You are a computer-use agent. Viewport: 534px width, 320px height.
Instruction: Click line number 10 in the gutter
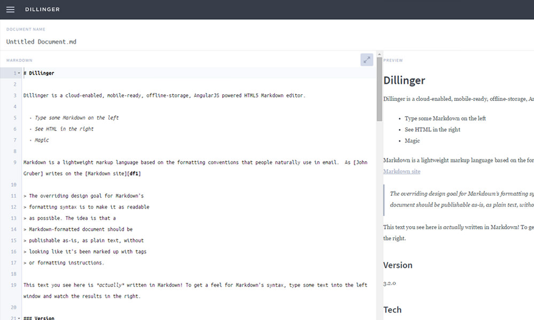tap(14, 185)
